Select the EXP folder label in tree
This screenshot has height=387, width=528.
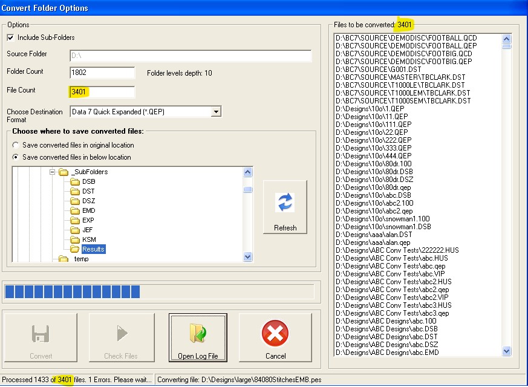tap(88, 221)
